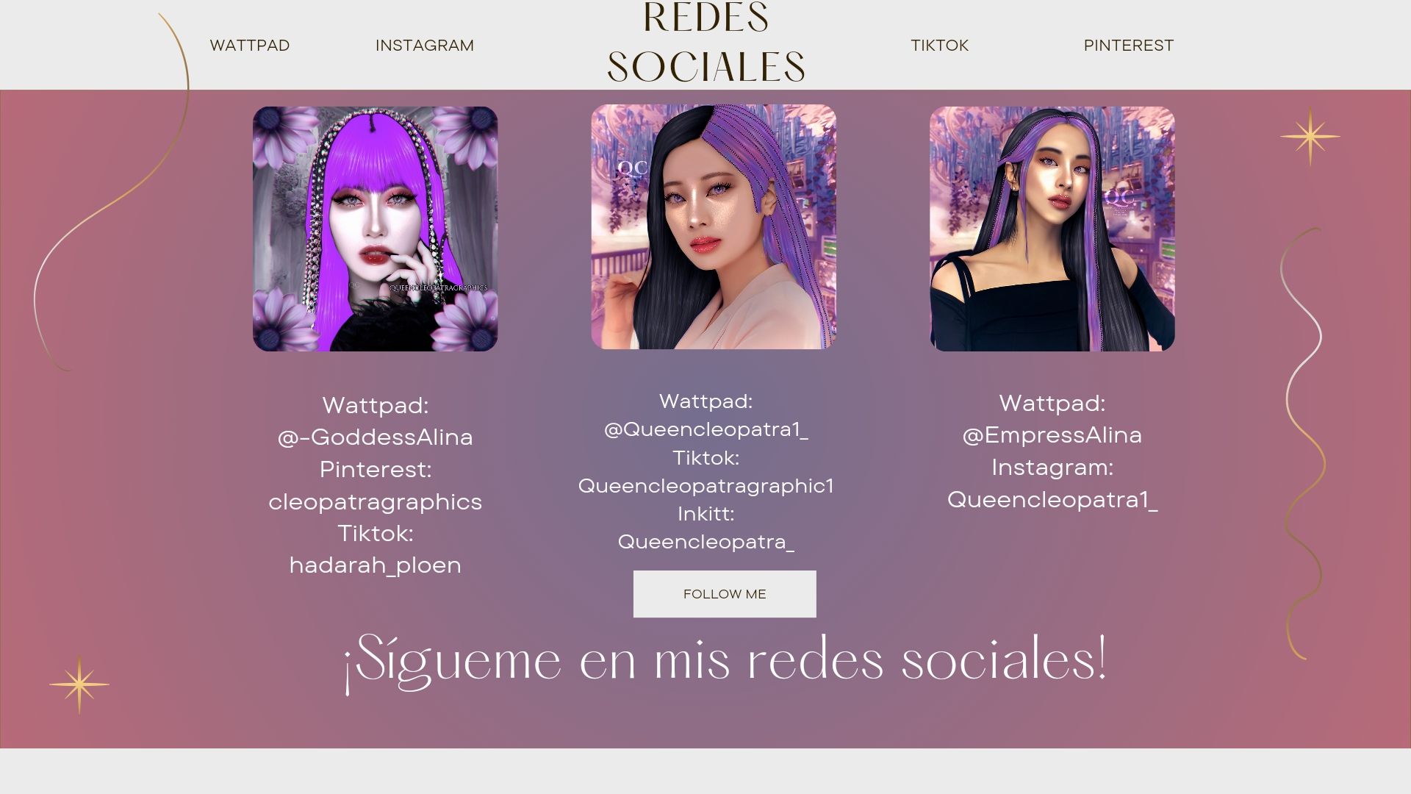Screen dimensions: 1411x794
Task: Click the hadarah_ploen Tiktok handle
Action: [x=376, y=565]
